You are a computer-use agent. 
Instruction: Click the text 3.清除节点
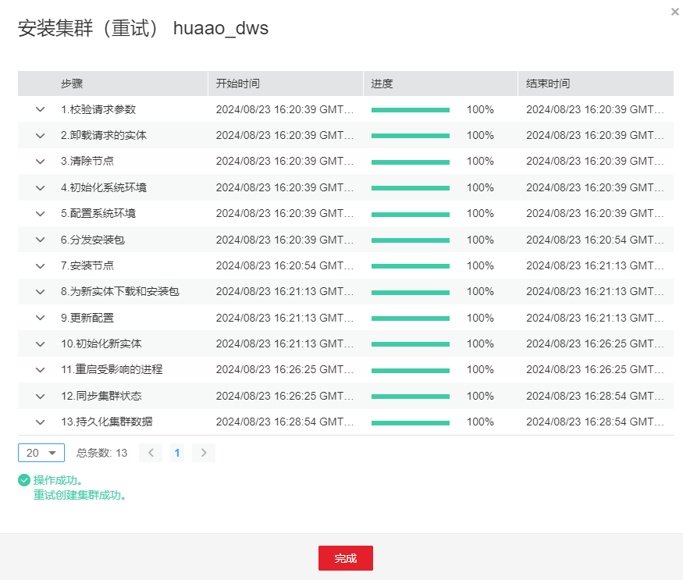[87, 162]
